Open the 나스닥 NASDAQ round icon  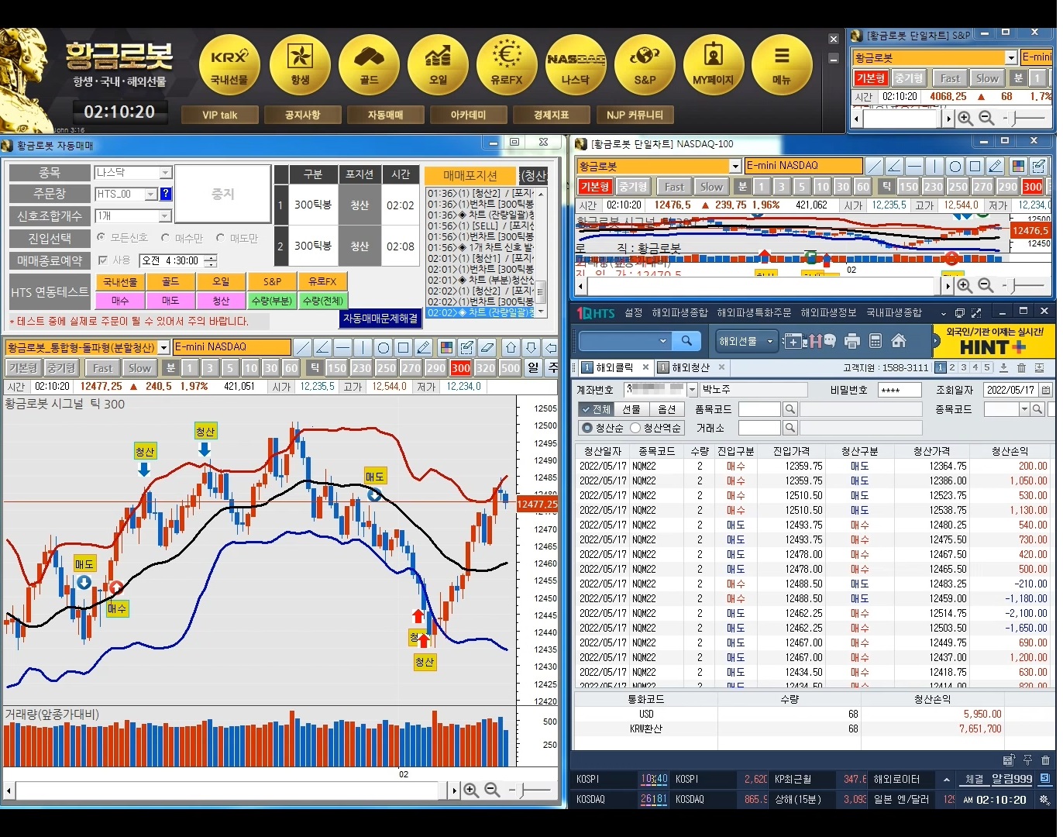tap(576, 65)
